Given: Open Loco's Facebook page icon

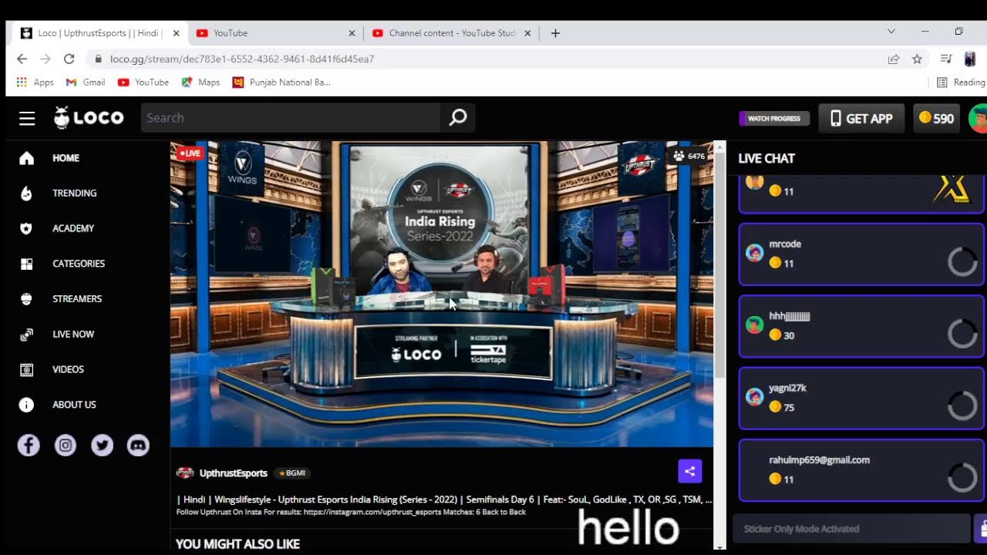Looking at the screenshot, I should pyautogui.click(x=29, y=445).
